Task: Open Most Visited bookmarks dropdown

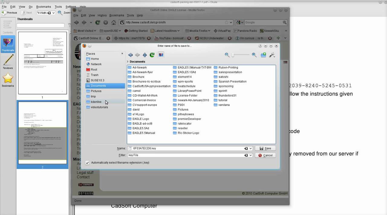Action: (85, 31)
